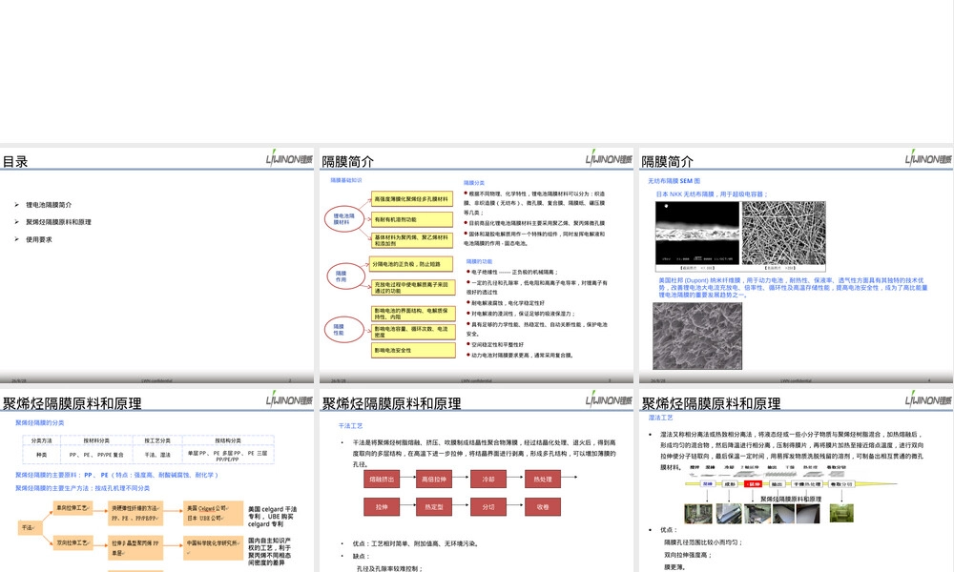Click the 按结构分类 table header

(x=228, y=440)
